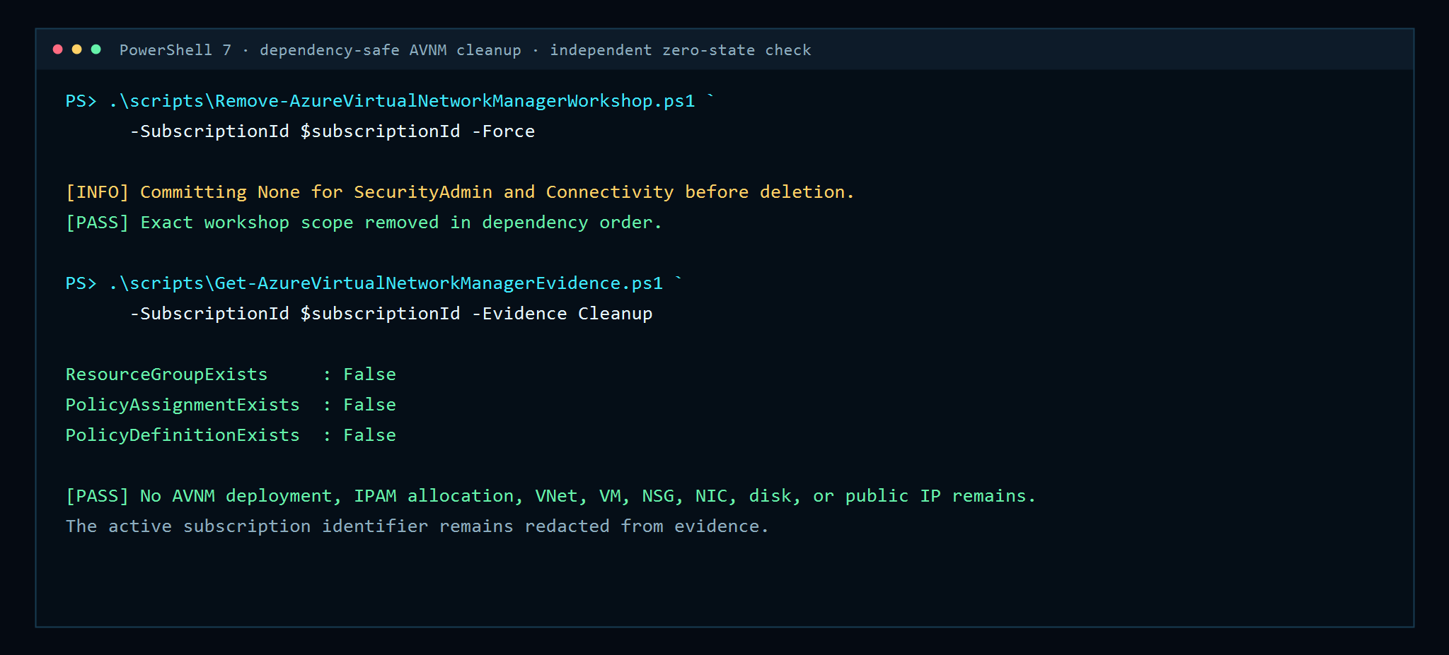Viewport: 1449px width, 655px height.
Task: Click the green maximize dot
Action: [96, 49]
